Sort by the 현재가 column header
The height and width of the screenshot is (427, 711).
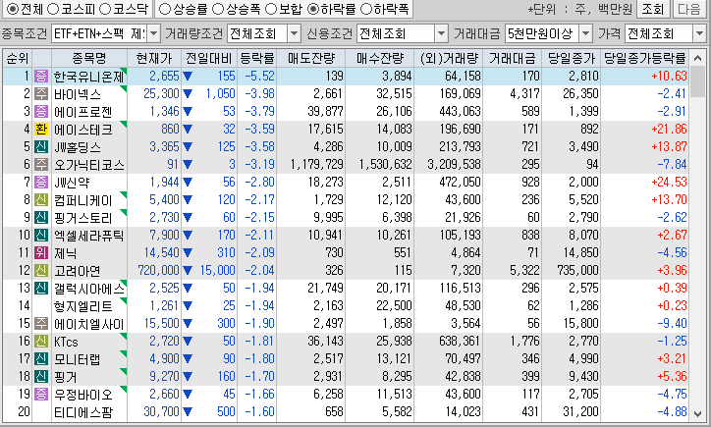coord(154,58)
